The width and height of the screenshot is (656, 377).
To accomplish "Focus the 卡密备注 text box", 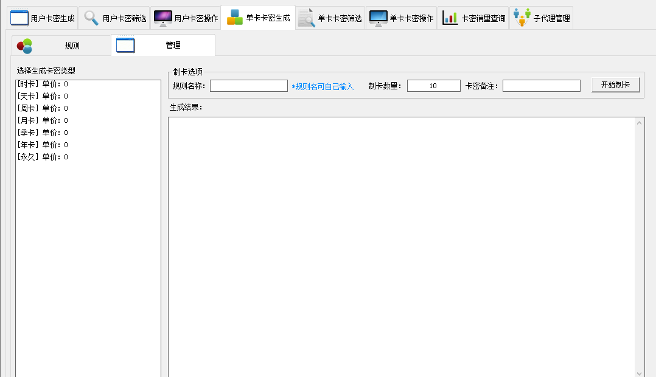I will 541,86.
